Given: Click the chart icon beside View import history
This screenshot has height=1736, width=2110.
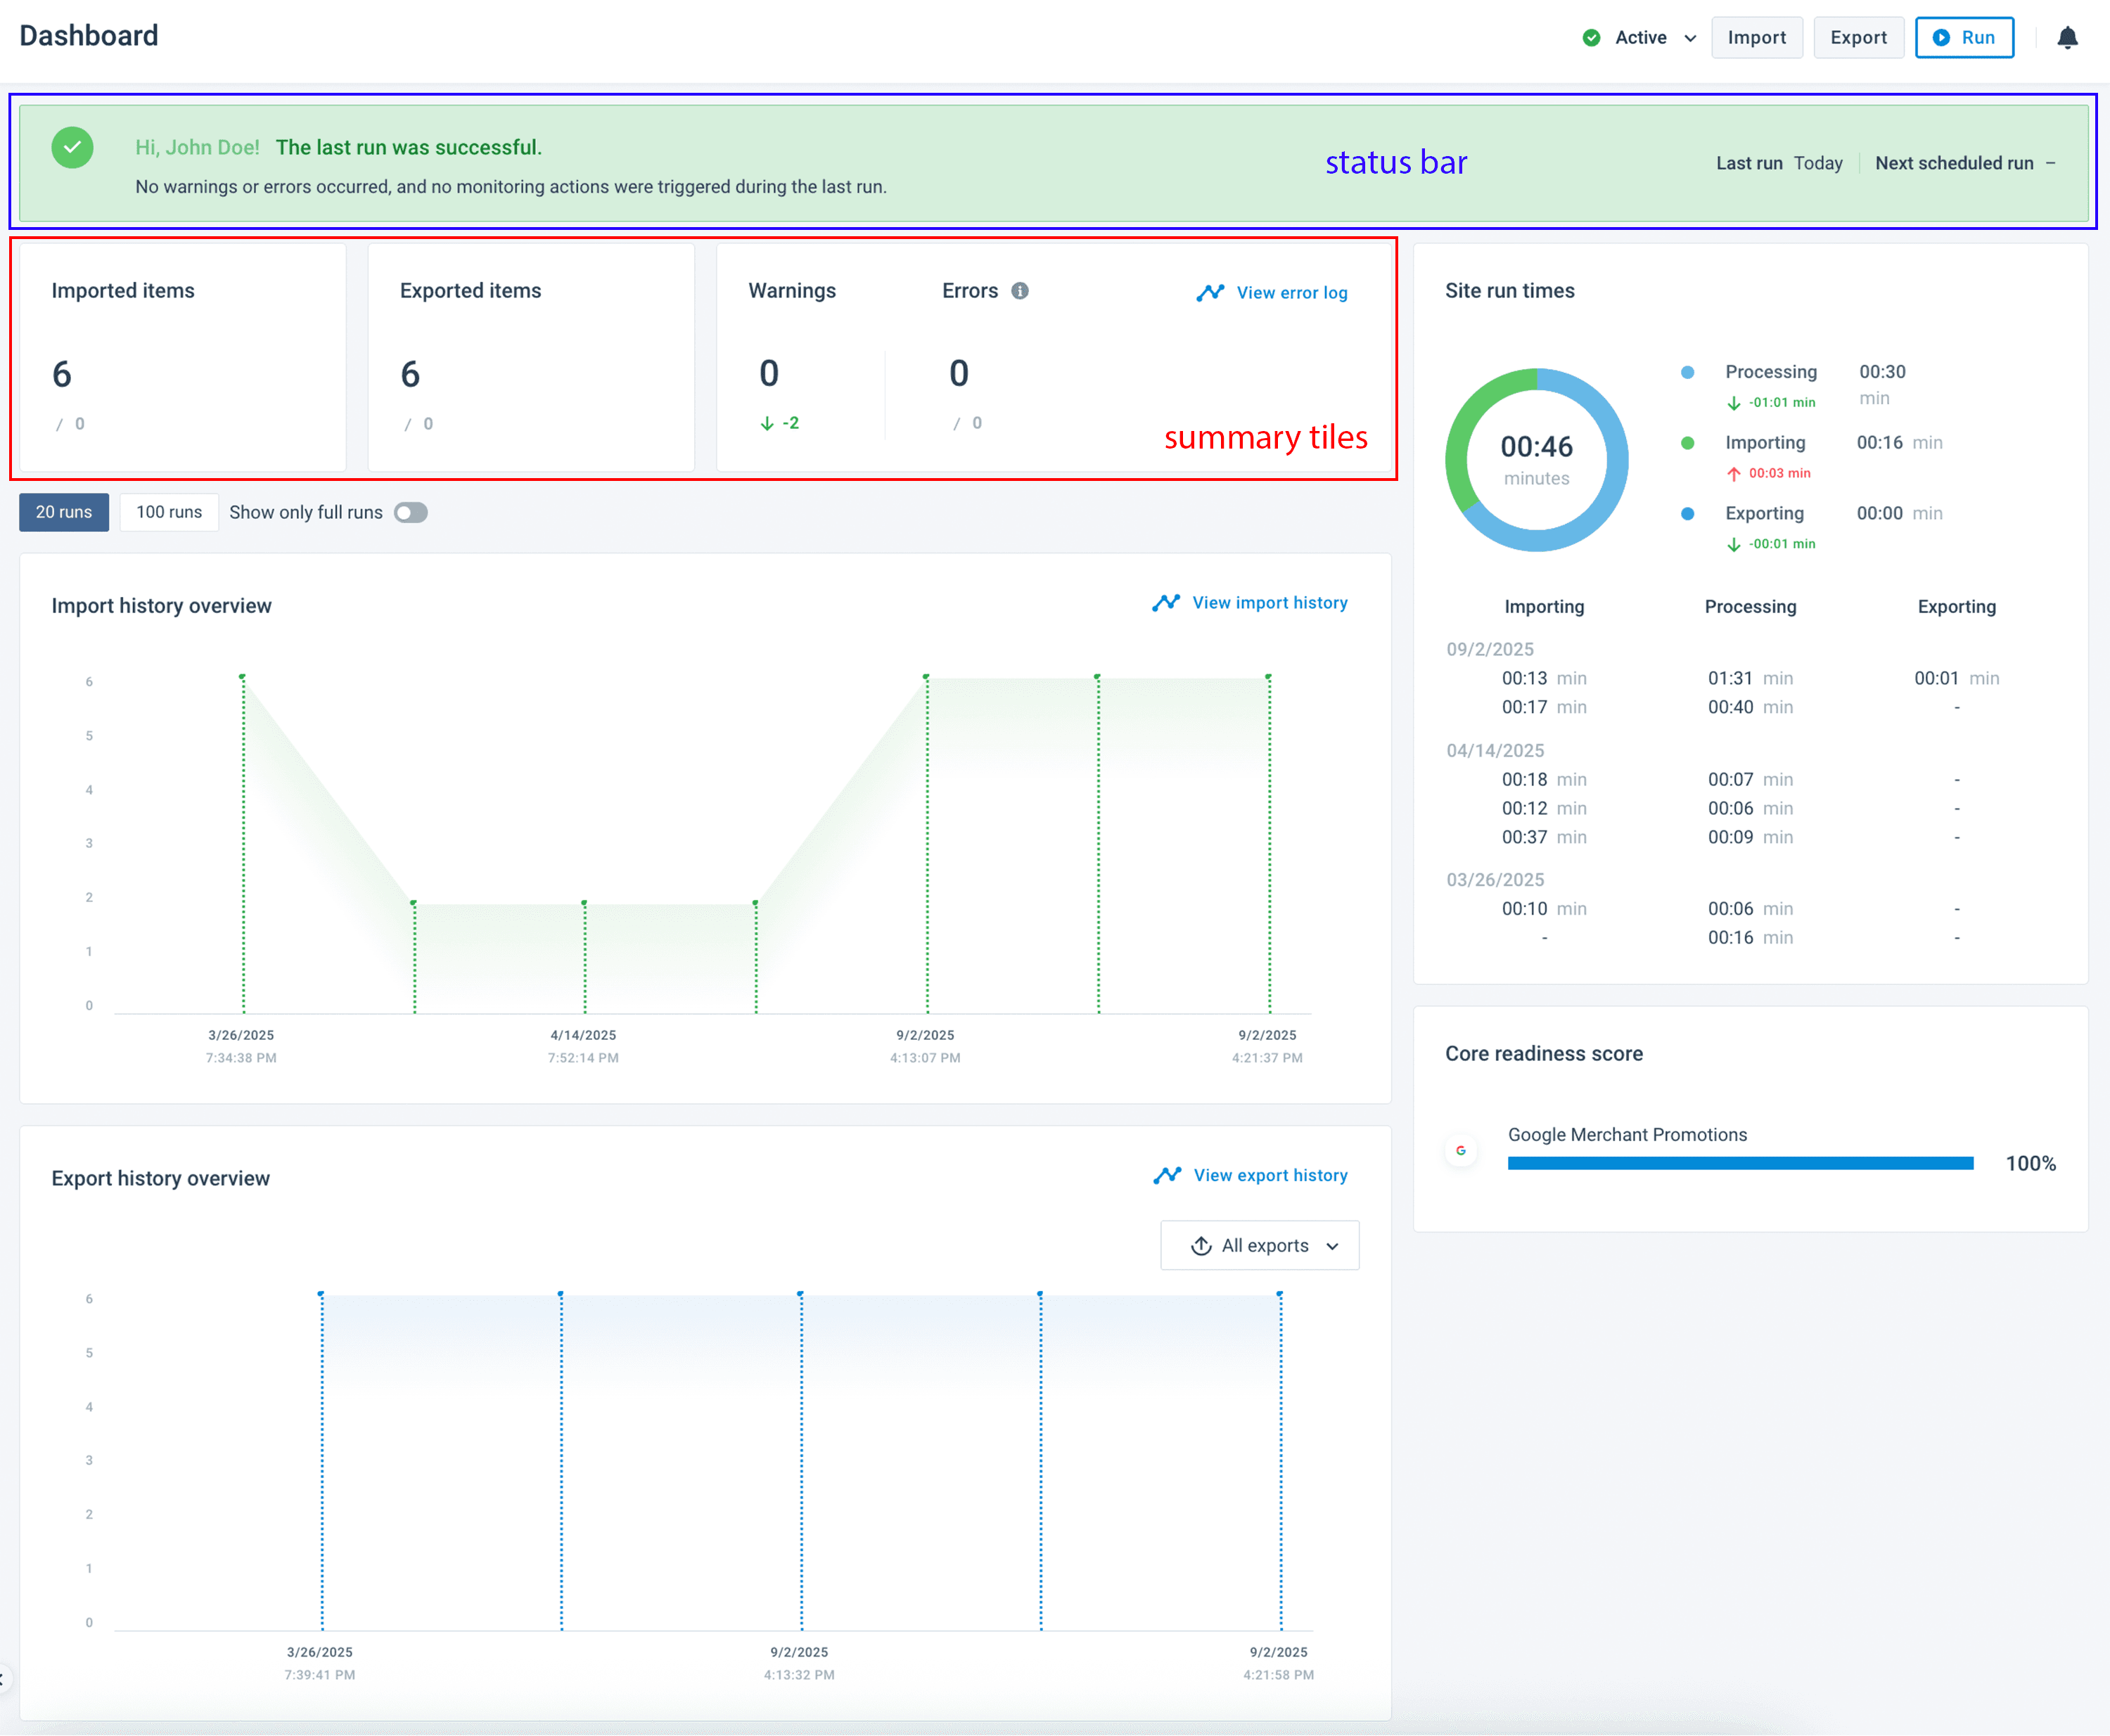Looking at the screenshot, I should pyautogui.click(x=1165, y=603).
